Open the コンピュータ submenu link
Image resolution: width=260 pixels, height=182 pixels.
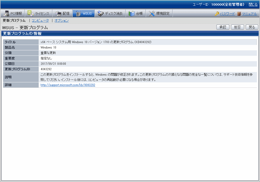(x=40, y=20)
